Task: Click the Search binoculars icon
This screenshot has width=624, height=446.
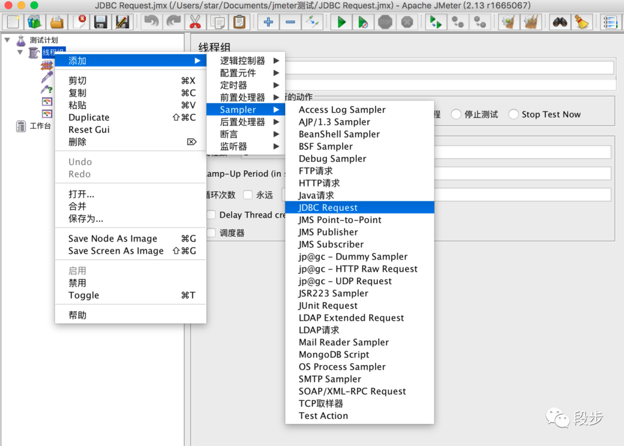Action: [559, 22]
